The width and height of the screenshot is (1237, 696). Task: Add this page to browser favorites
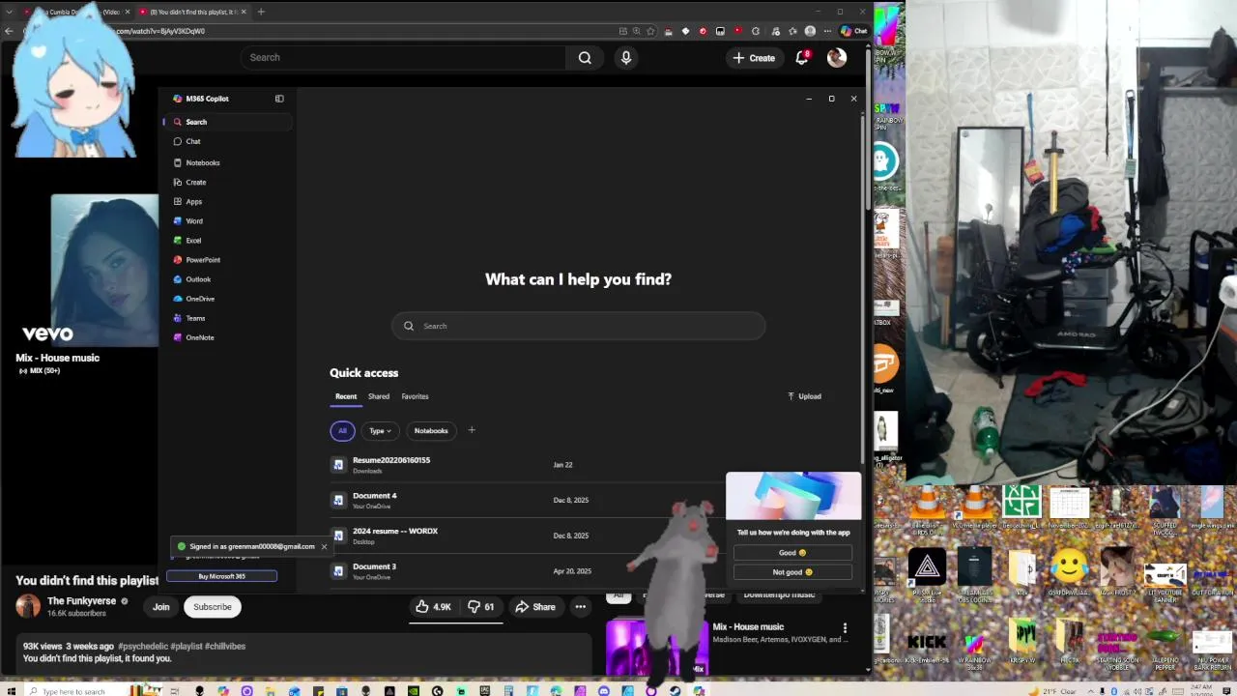point(650,31)
